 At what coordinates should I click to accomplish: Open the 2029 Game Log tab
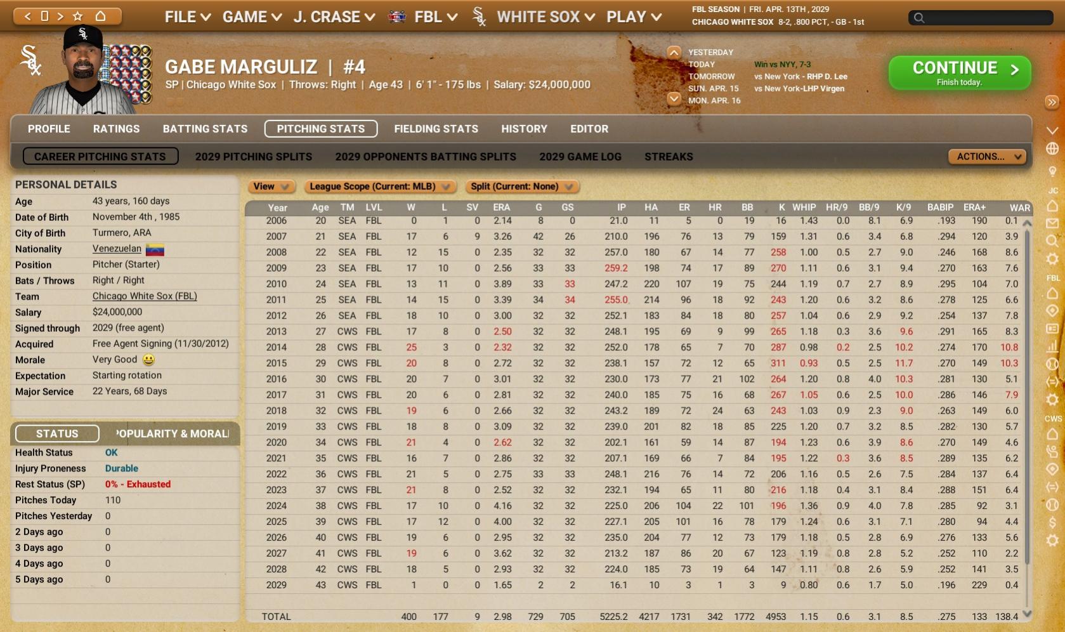[580, 157]
